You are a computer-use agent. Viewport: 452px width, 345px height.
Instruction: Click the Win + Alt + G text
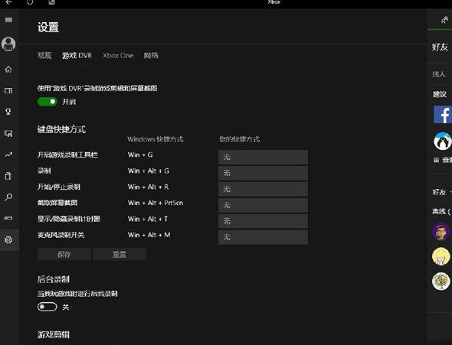[x=148, y=171]
